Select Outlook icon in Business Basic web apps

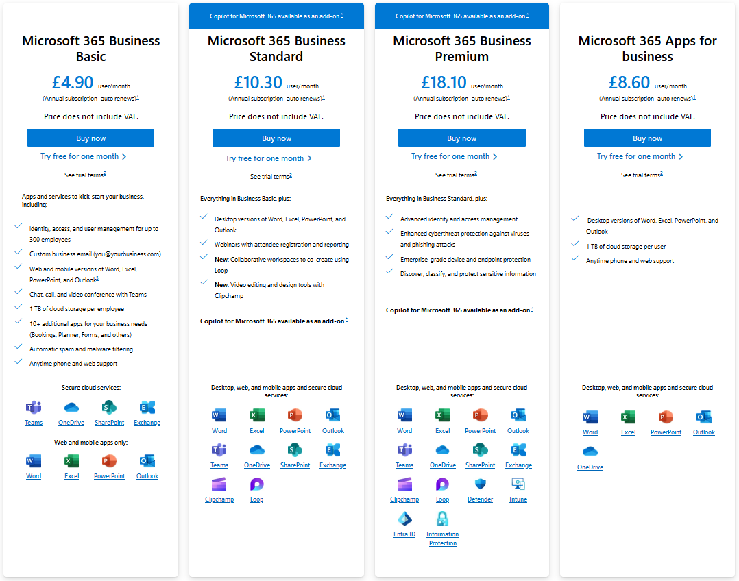pos(147,461)
